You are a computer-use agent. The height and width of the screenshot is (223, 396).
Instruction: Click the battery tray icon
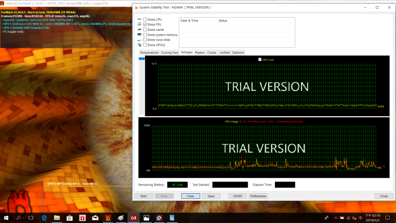342,217
